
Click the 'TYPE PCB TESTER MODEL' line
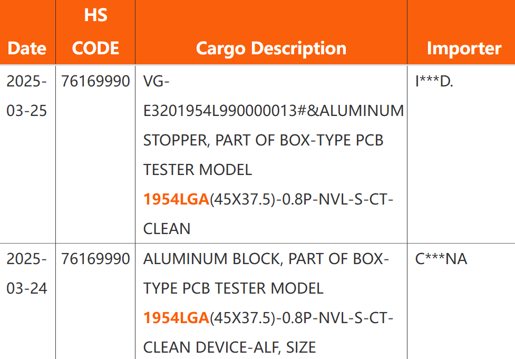[234, 288]
